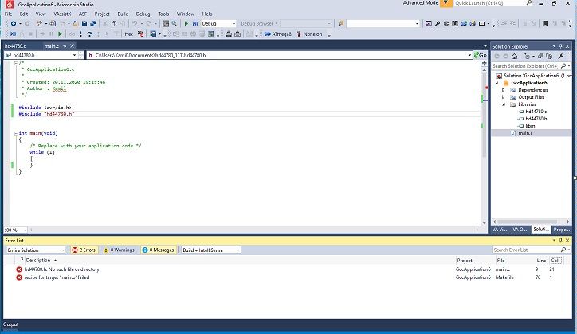Click Show All Files icon in Solution Explorer
Screen dimensions: 577x334
549,57
